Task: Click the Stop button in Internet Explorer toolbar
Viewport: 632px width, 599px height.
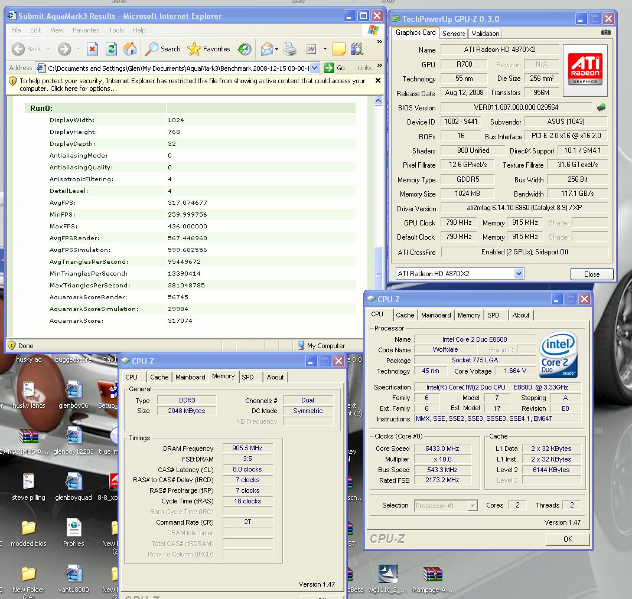Action: [x=92, y=49]
